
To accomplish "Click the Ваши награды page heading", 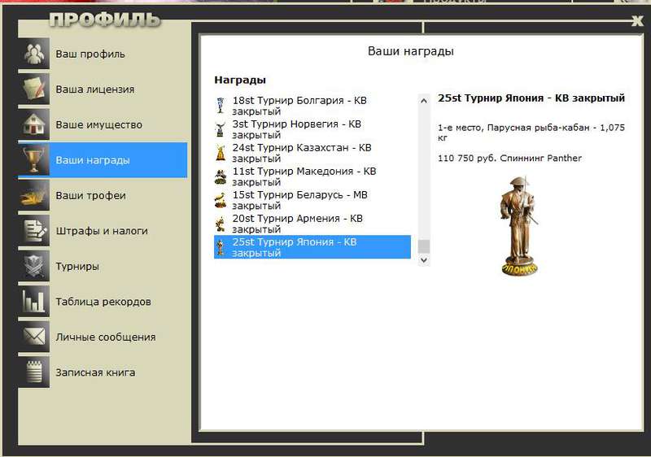I will 411,51.
